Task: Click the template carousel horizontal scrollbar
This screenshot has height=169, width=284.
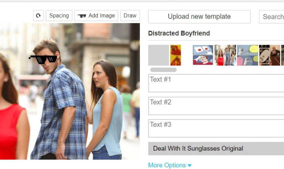Action: pos(163,70)
